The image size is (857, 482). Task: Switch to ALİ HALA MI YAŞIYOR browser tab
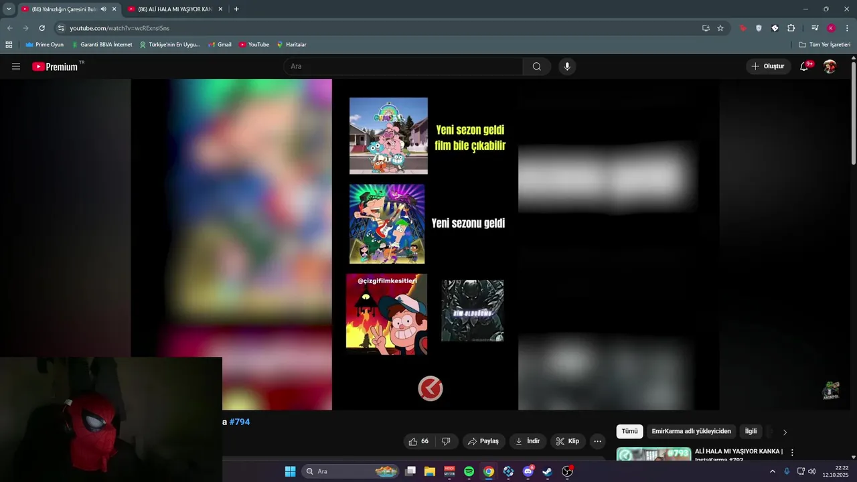point(176,9)
